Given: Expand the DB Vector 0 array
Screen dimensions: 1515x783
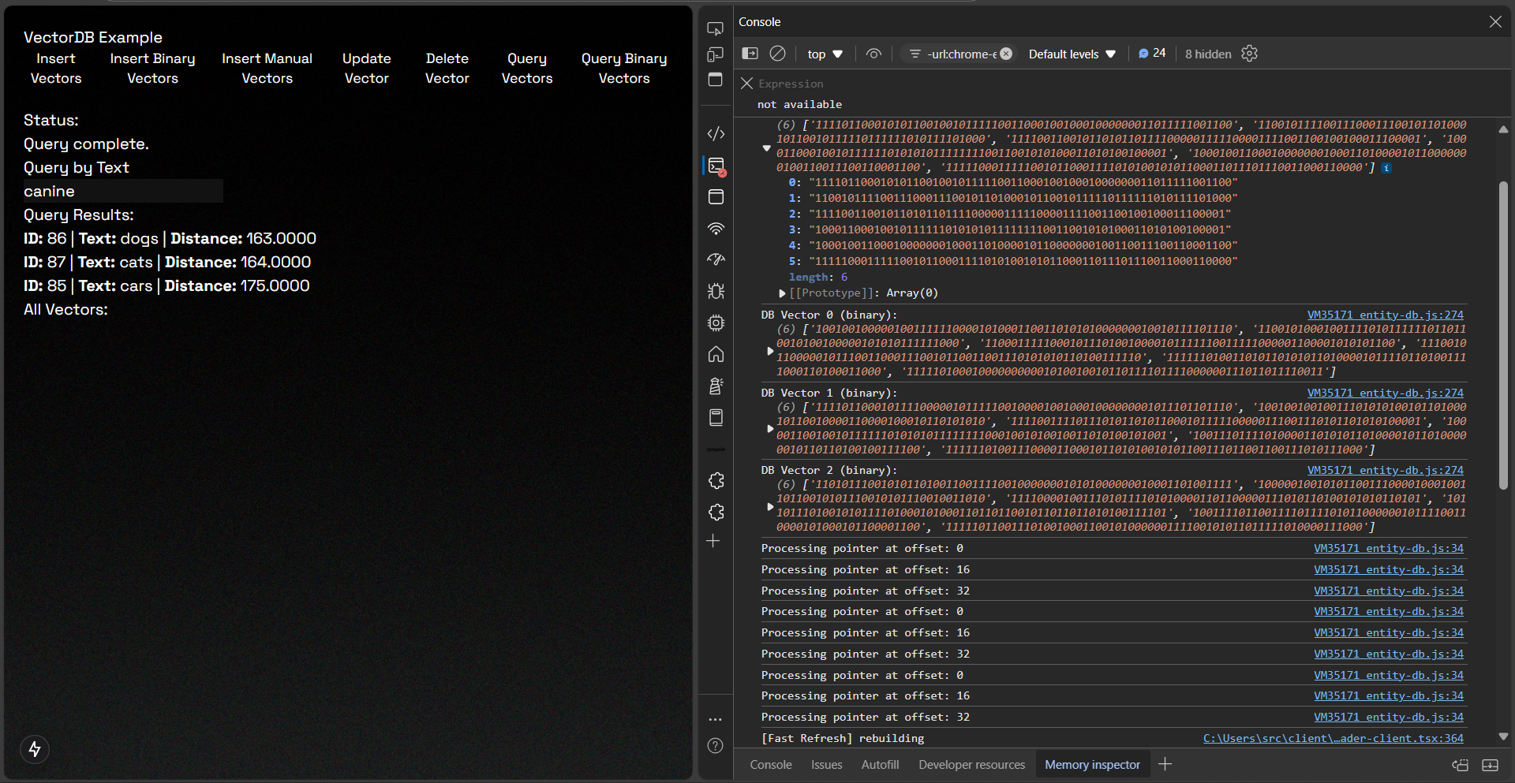Looking at the screenshot, I should [x=770, y=351].
